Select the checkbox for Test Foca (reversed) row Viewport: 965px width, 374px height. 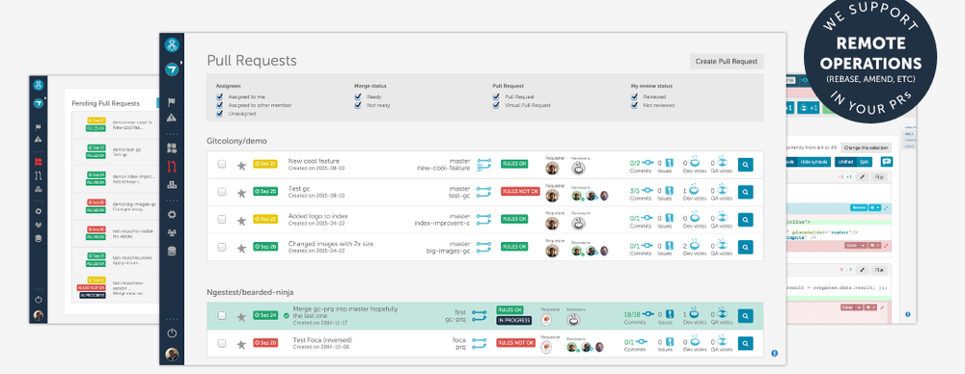coord(222,343)
